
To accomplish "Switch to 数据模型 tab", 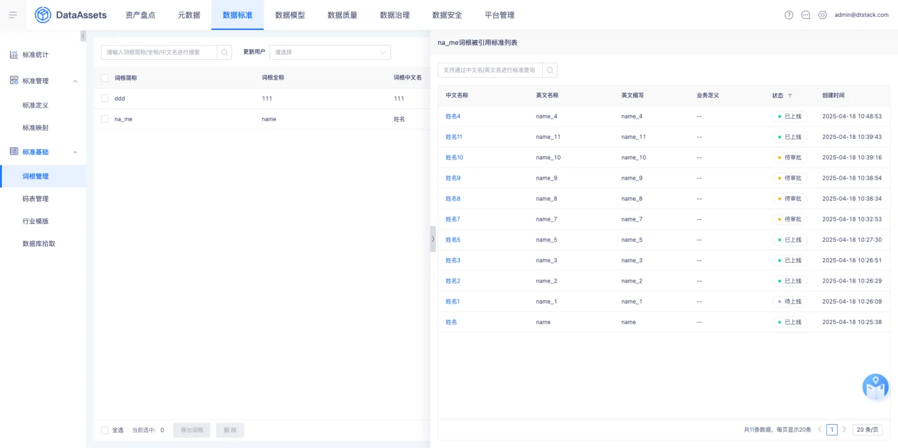I will (290, 15).
